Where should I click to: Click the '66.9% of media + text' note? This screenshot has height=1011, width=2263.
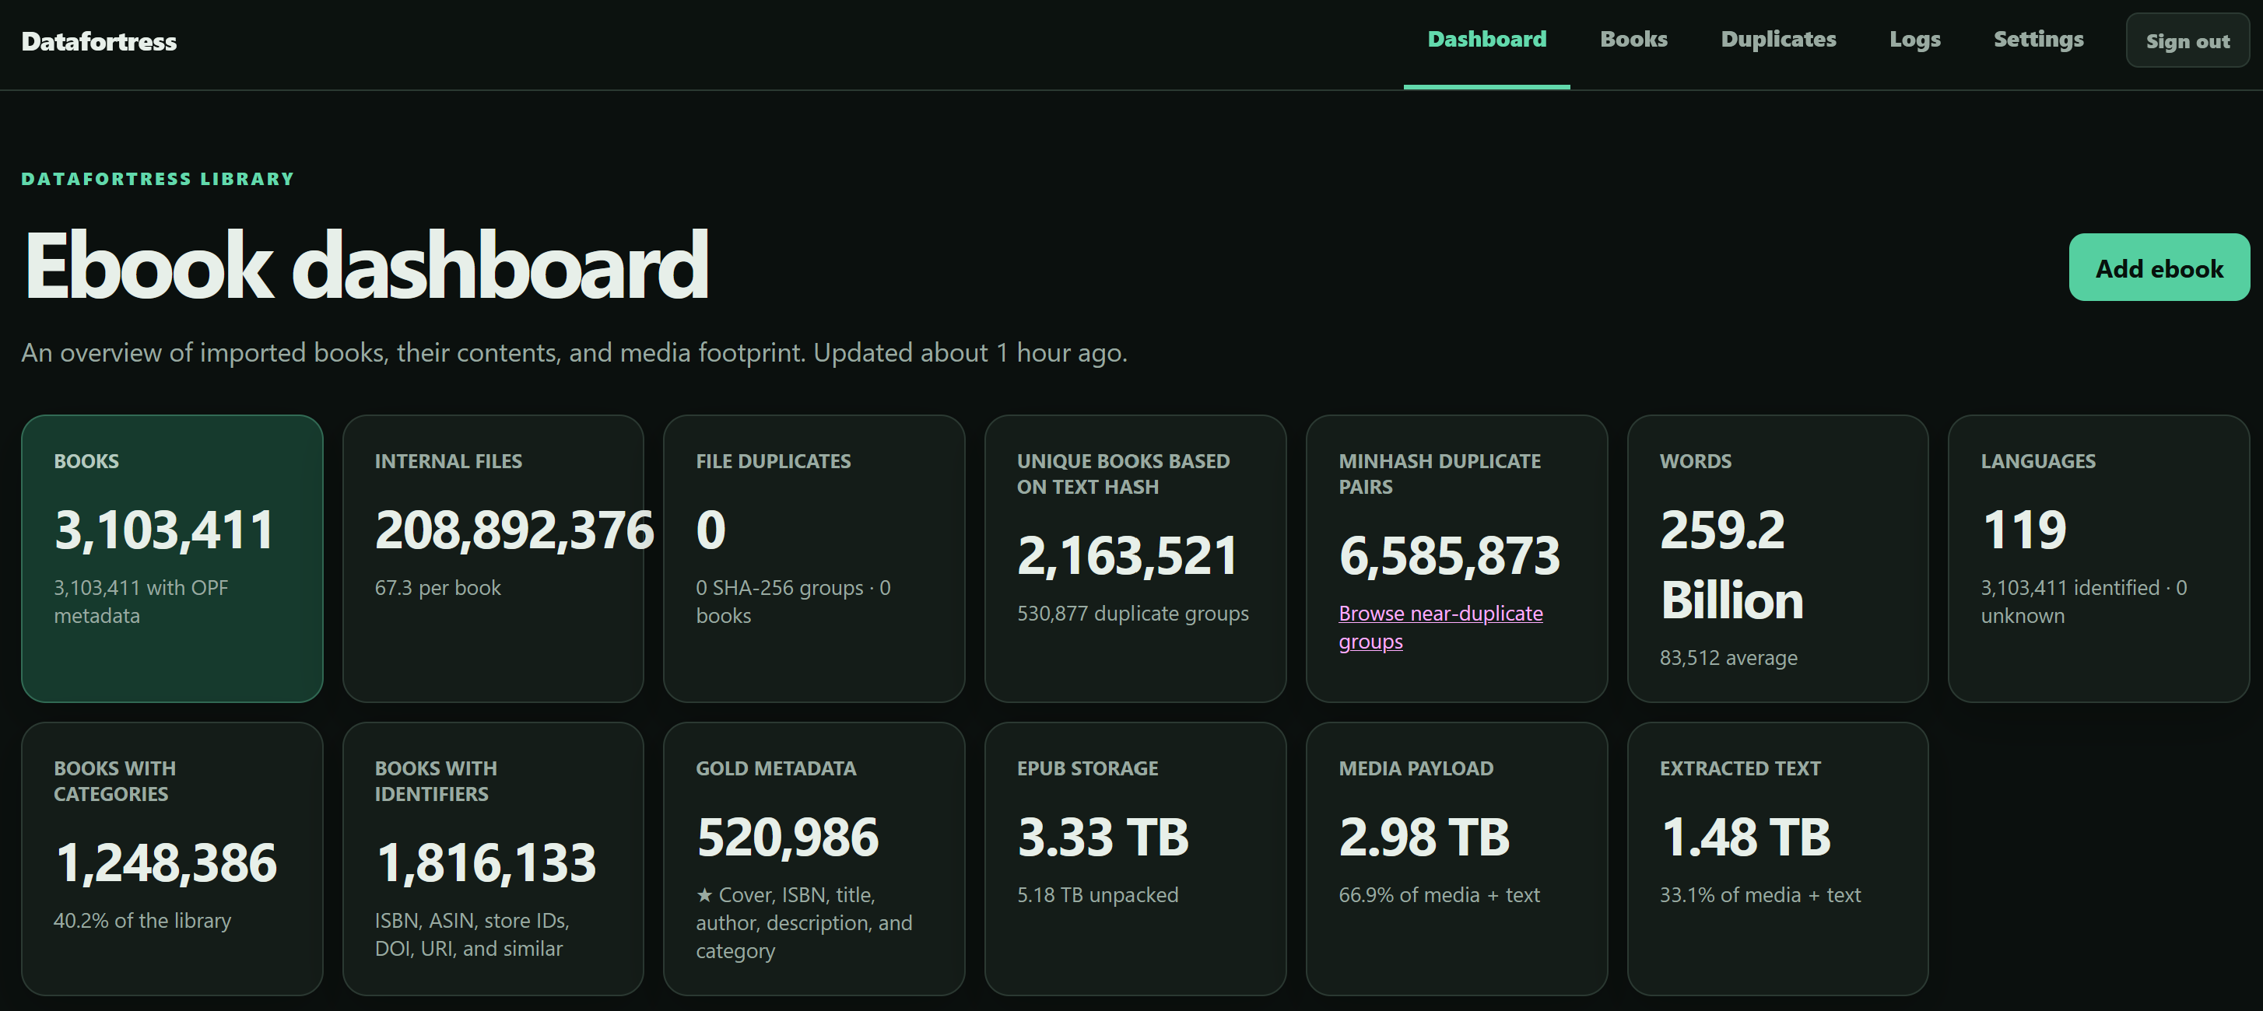click(x=1439, y=895)
